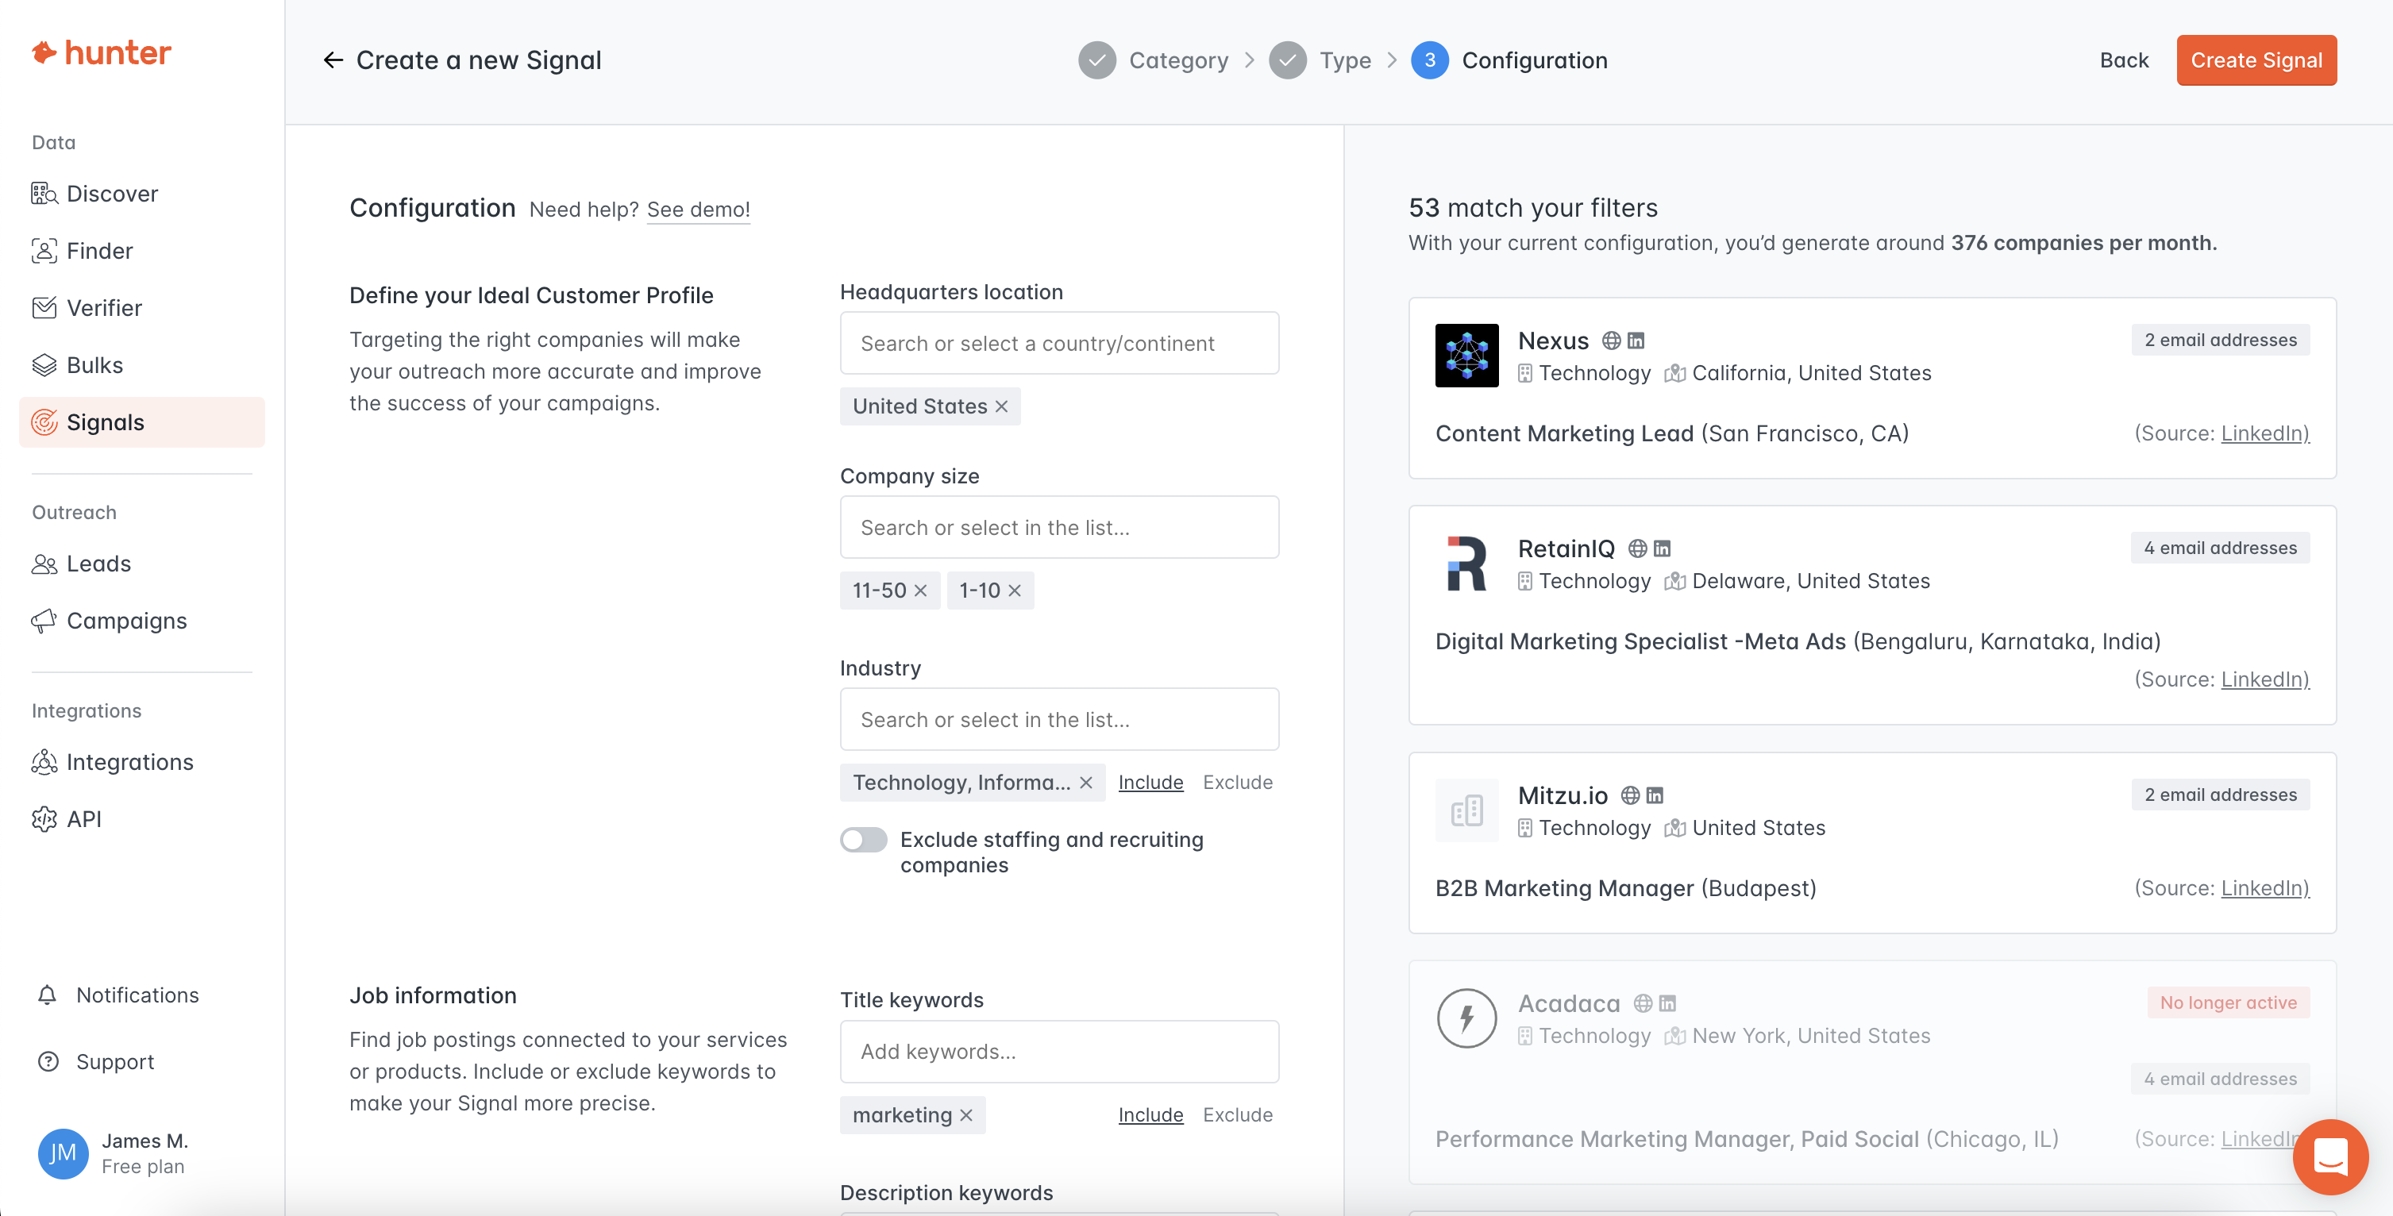The height and width of the screenshot is (1216, 2393).
Task: Click the JM user avatar
Action: tap(64, 1154)
